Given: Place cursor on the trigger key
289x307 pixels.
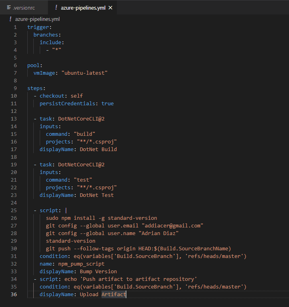Looking at the screenshot, I should 38,27.
